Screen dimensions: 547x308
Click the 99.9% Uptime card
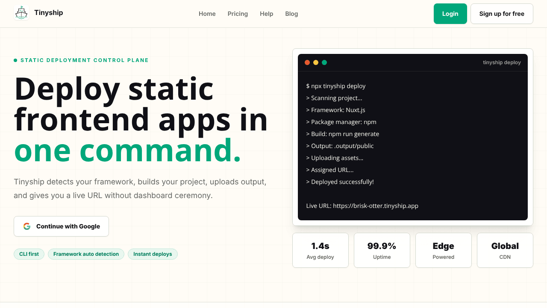pyautogui.click(x=382, y=250)
